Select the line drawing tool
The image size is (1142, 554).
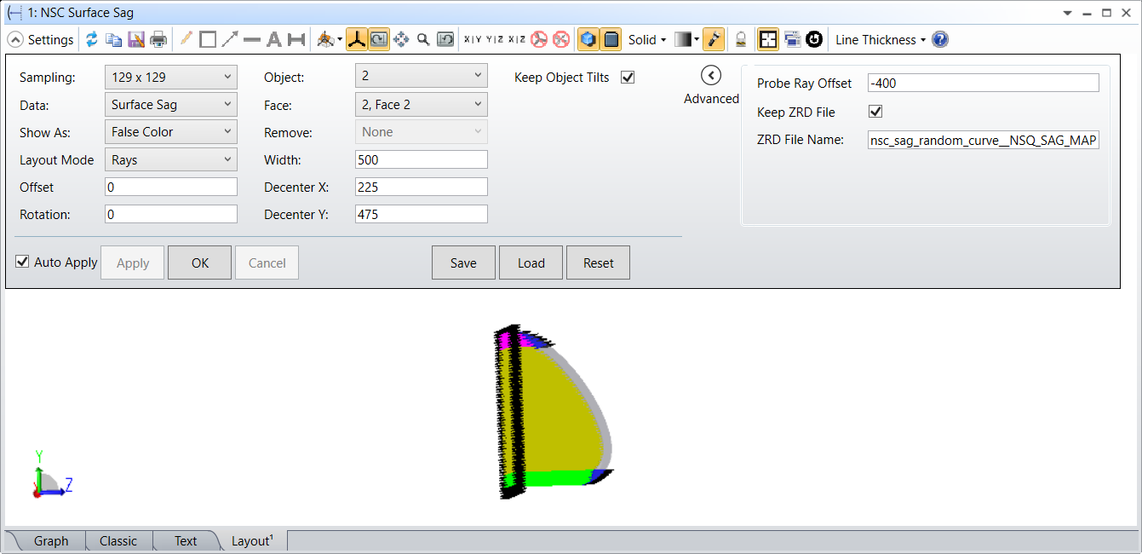click(x=252, y=39)
